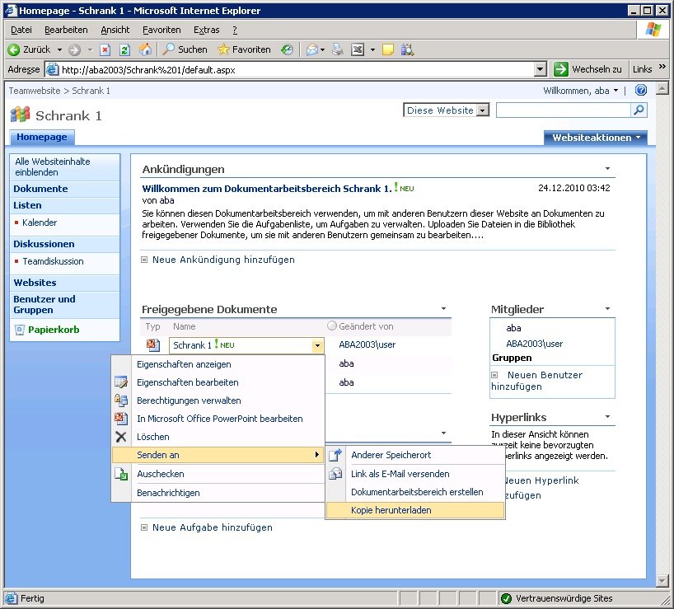Click the History/media icon after Favoriten
This screenshot has height=609, width=674.
pyautogui.click(x=287, y=49)
